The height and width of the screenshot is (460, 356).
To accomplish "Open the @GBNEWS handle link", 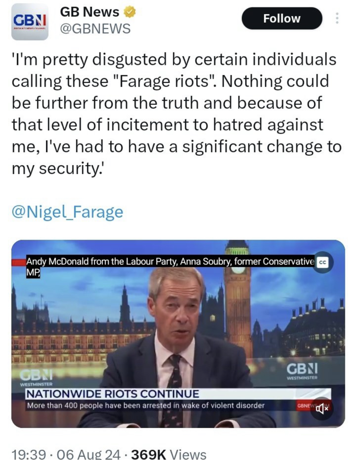I will 95,29.
